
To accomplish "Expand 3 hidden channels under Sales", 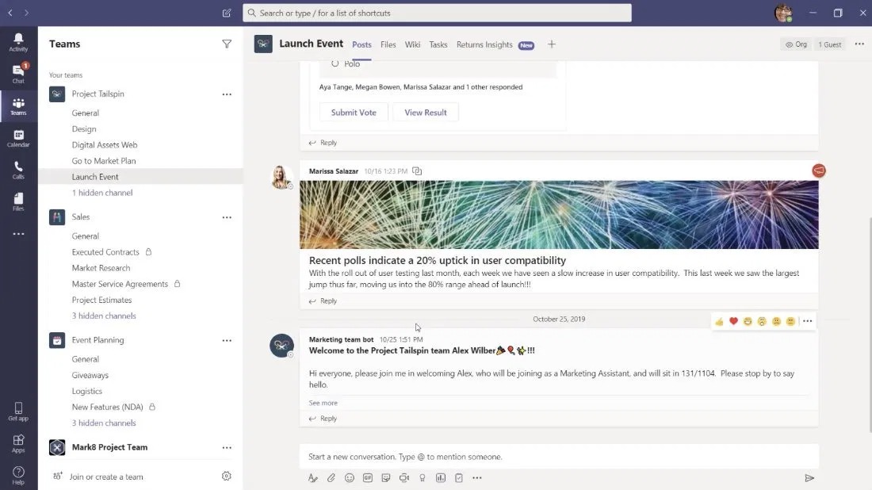I will point(104,316).
